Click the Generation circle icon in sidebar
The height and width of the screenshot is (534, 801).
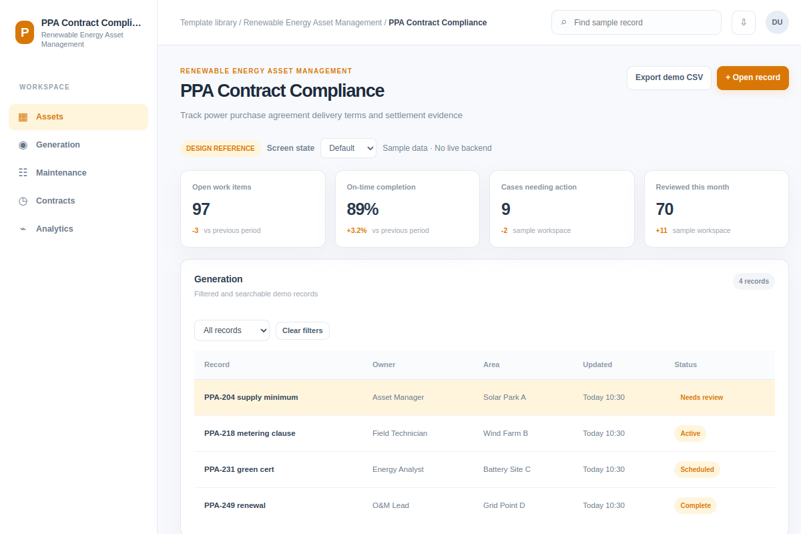23,145
